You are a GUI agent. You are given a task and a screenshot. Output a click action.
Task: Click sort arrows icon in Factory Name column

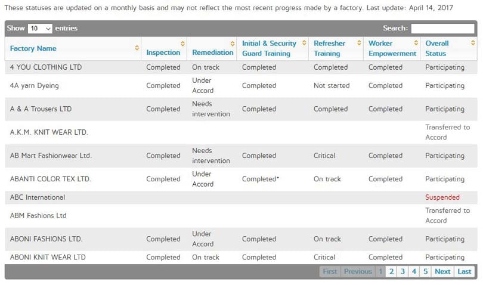137,48
